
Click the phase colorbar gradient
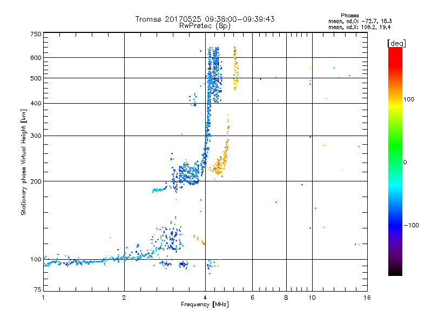395,161
